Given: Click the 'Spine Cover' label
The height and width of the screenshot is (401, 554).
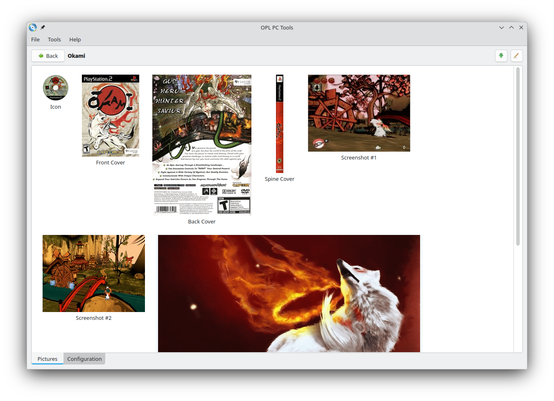Looking at the screenshot, I should pos(280,179).
